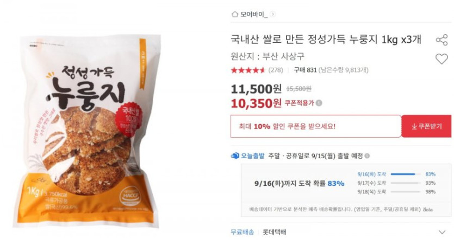Click the 무료배송 label
Screen dimensions: 454x240
coord(242,232)
